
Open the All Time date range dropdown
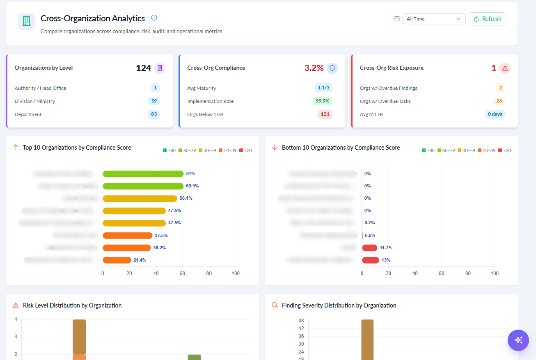pos(434,19)
